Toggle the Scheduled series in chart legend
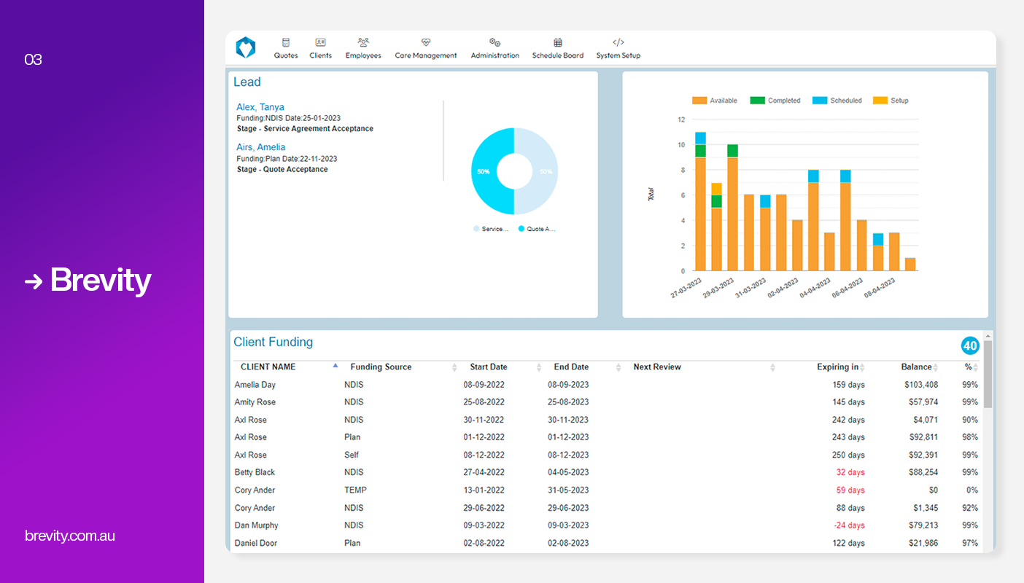 pyautogui.click(x=837, y=101)
